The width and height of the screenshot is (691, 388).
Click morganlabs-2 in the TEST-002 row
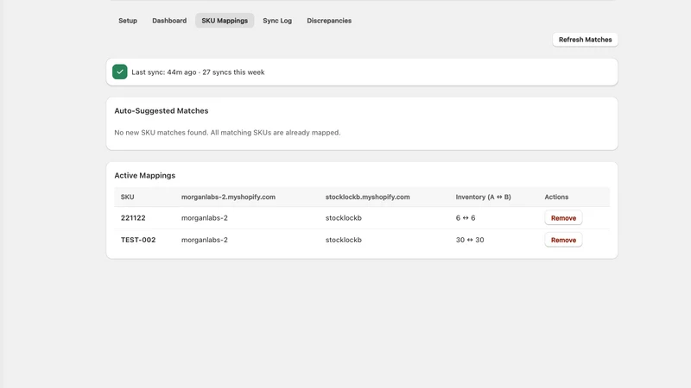coord(205,240)
